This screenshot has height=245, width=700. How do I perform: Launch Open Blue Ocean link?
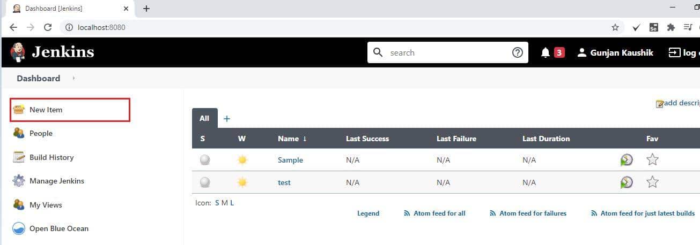click(x=59, y=228)
